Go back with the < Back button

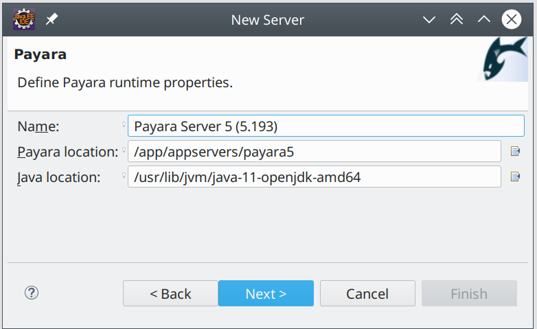(x=170, y=293)
